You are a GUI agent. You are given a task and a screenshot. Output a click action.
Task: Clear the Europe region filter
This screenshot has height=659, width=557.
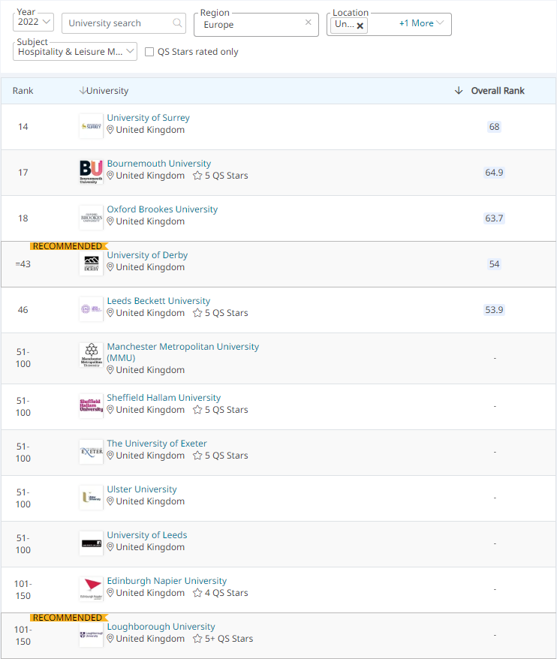[308, 23]
